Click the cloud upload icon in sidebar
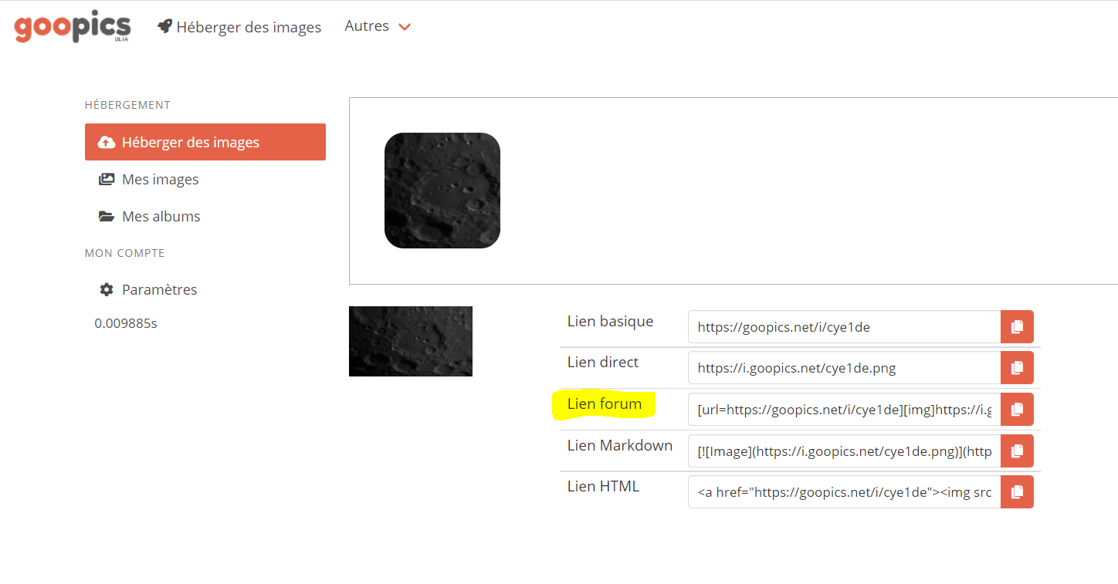 (x=107, y=143)
